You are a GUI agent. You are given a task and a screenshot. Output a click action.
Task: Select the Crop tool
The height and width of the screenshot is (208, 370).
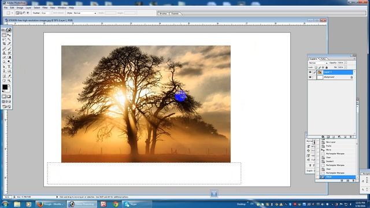click(4, 44)
